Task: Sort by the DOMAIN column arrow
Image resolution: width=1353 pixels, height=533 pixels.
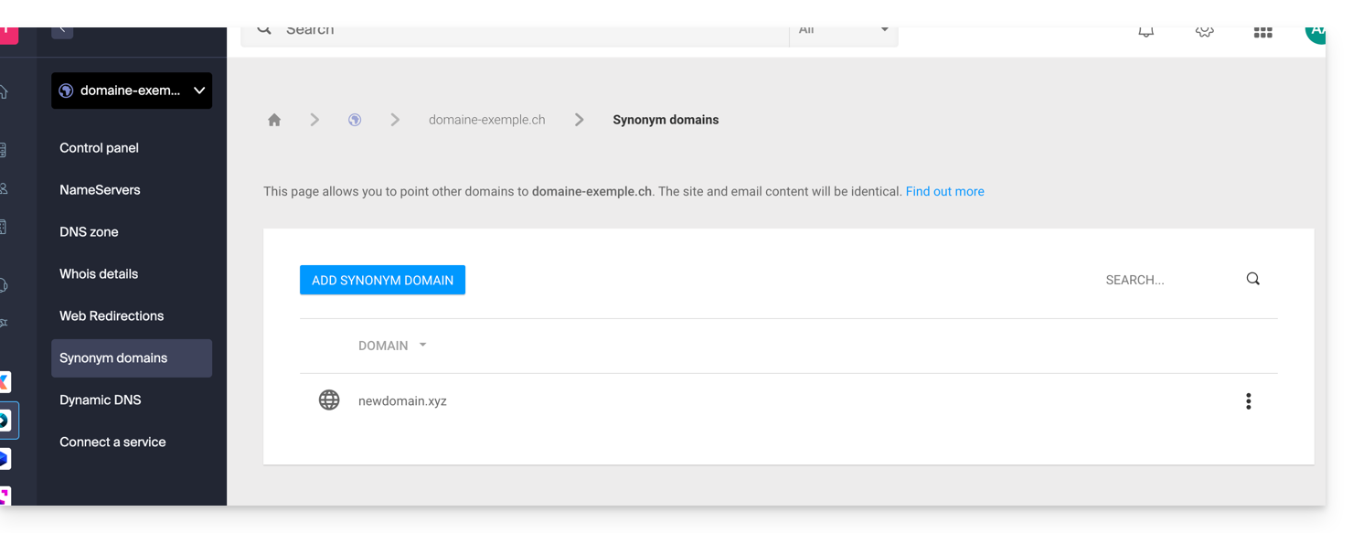Action: 422,346
